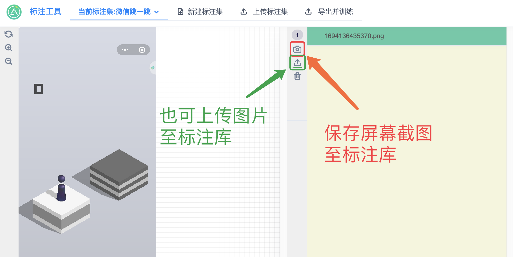
Task: Click the circle target icon in game preview
Action: pyautogui.click(x=142, y=50)
